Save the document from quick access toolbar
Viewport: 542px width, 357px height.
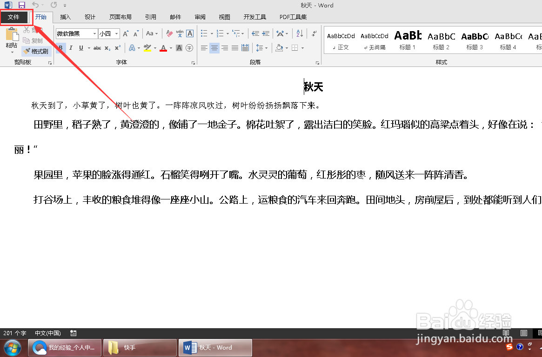[21, 5]
